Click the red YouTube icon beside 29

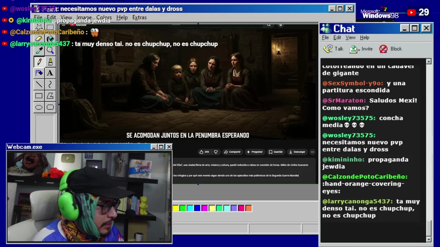(x=411, y=13)
